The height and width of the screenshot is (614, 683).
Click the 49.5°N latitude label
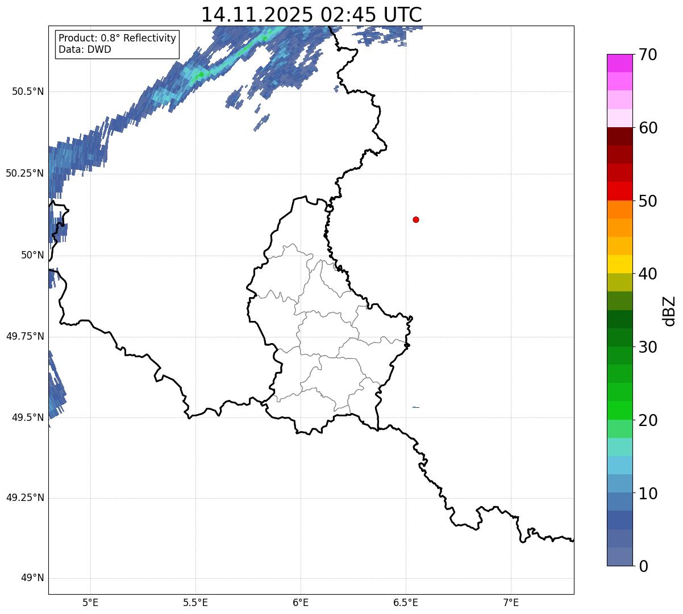pyautogui.click(x=27, y=417)
